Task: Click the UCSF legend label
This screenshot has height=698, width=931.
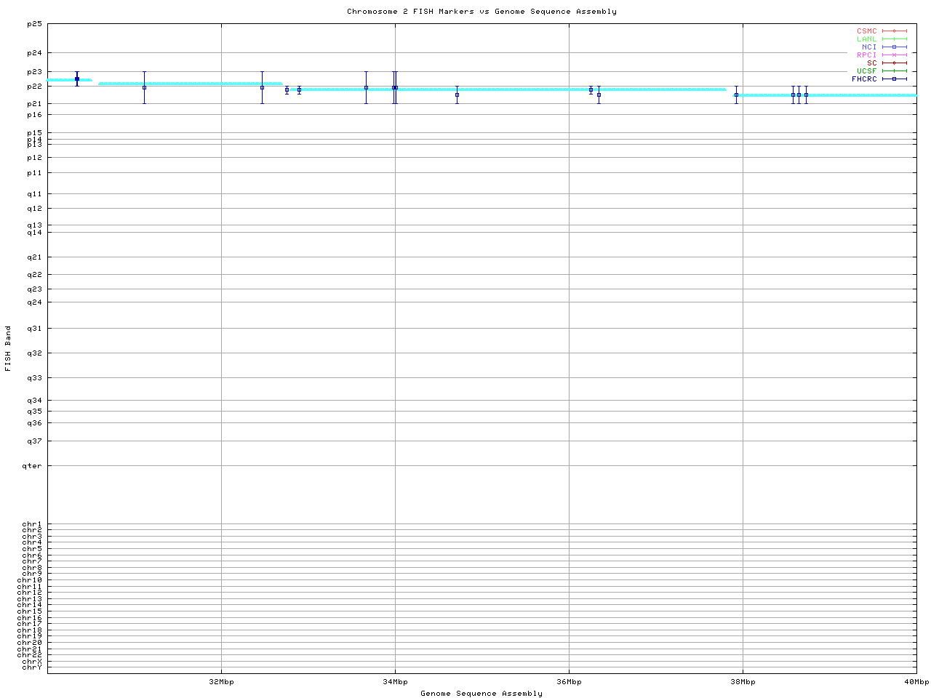Action: [x=866, y=71]
